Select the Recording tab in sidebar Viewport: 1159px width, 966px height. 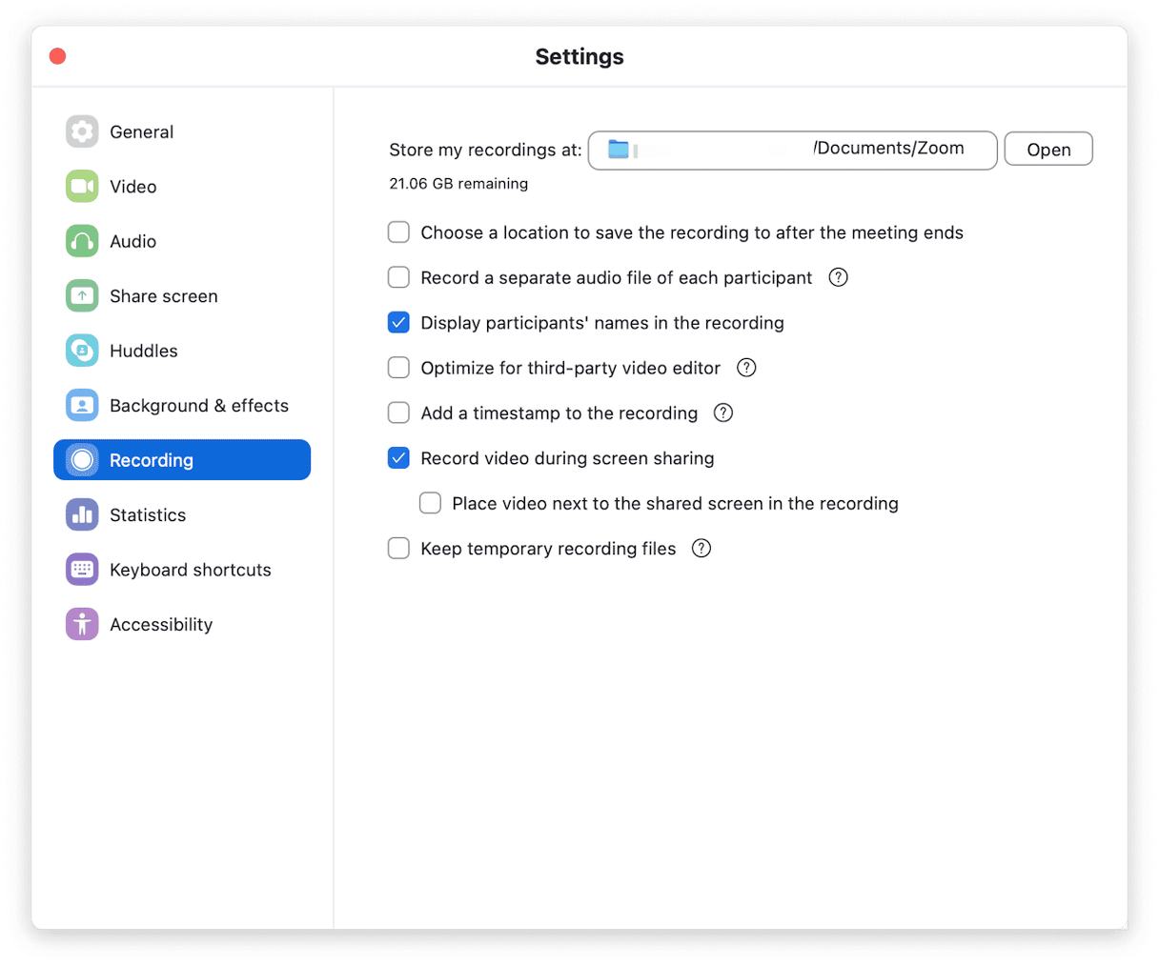coord(182,460)
